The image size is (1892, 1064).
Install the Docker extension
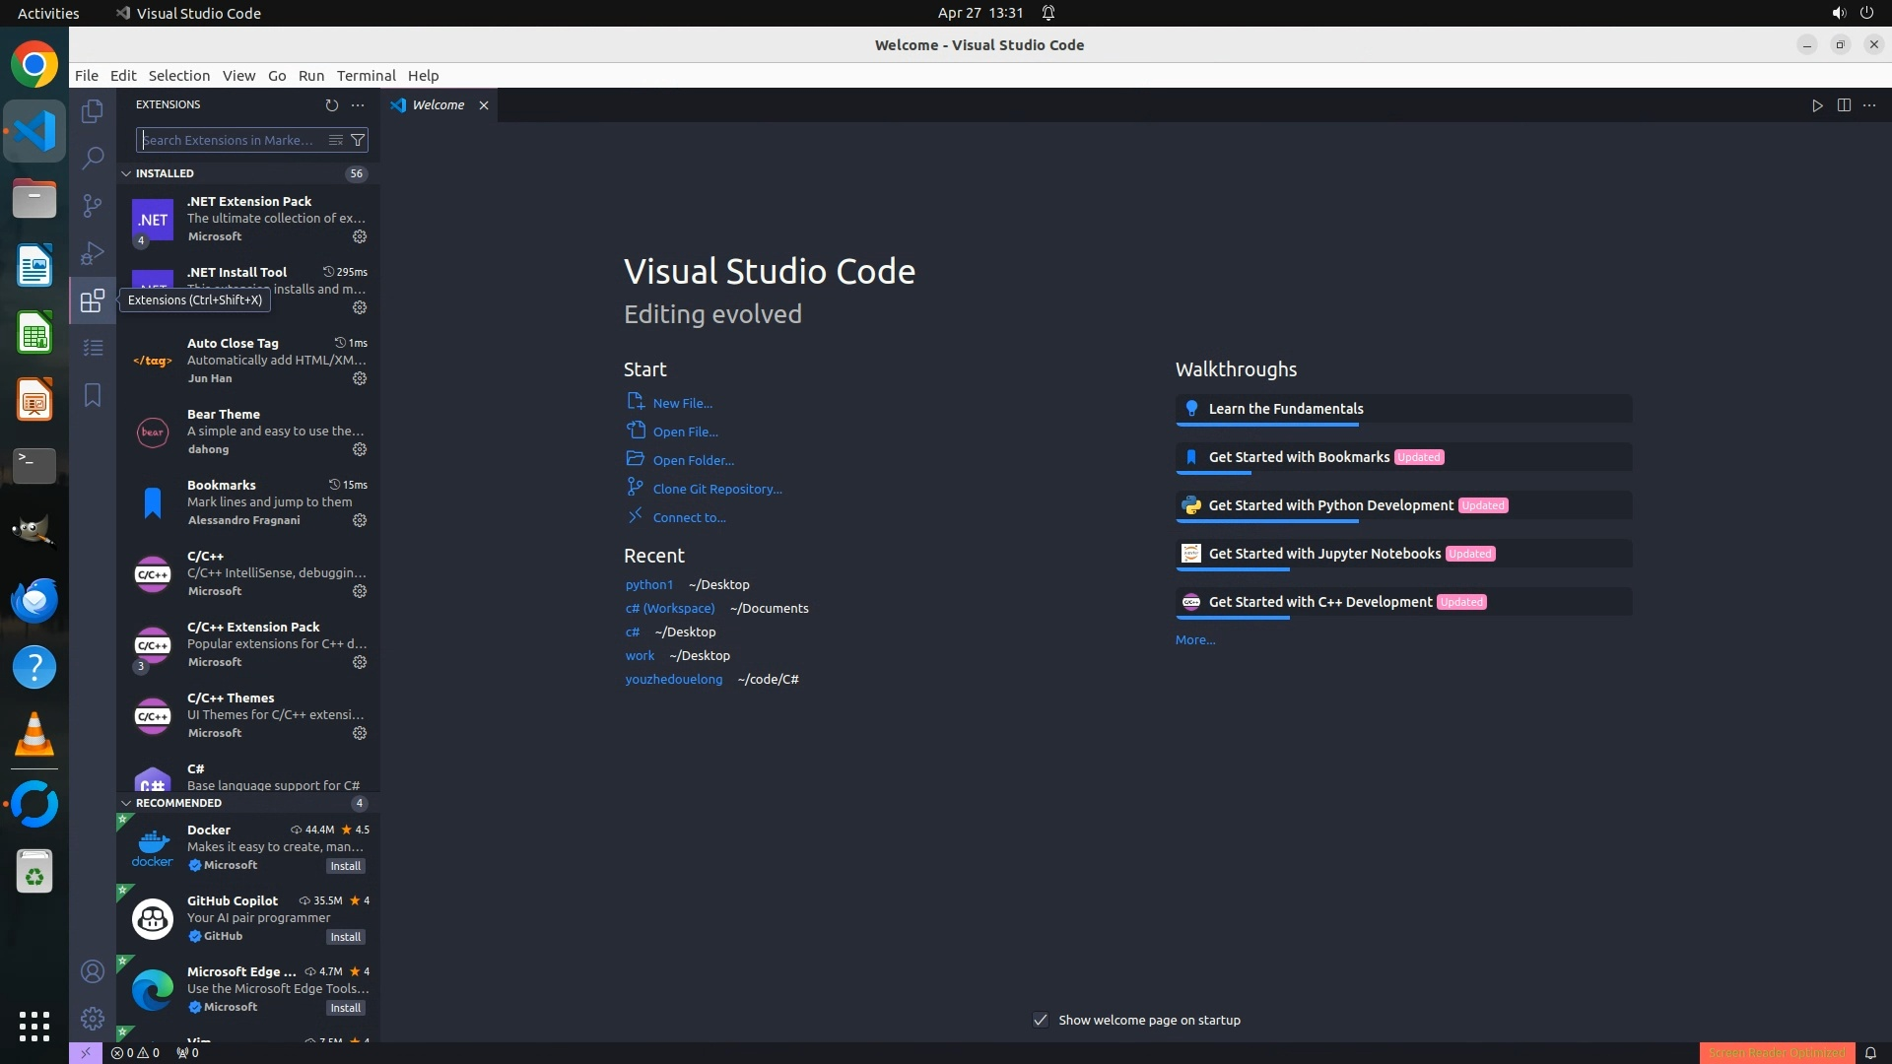point(345,866)
